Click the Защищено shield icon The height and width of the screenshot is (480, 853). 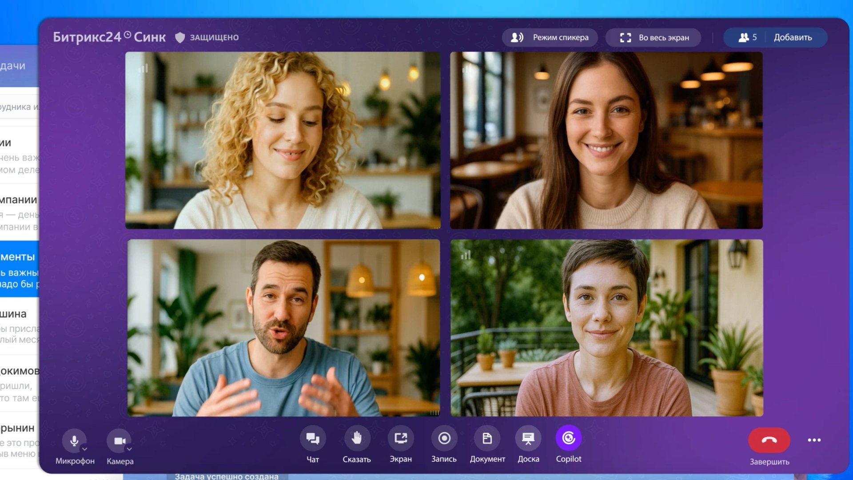(x=180, y=38)
